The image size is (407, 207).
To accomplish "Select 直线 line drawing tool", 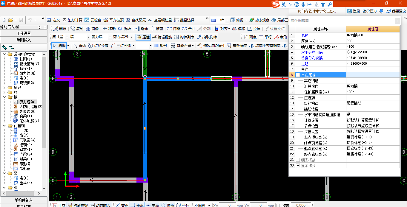I will click(x=80, y=46).
